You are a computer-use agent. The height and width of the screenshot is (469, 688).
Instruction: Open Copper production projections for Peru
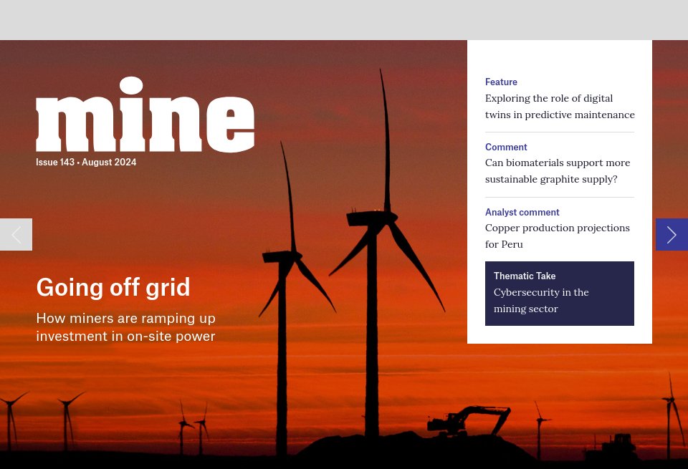click(x=558, y=236)
